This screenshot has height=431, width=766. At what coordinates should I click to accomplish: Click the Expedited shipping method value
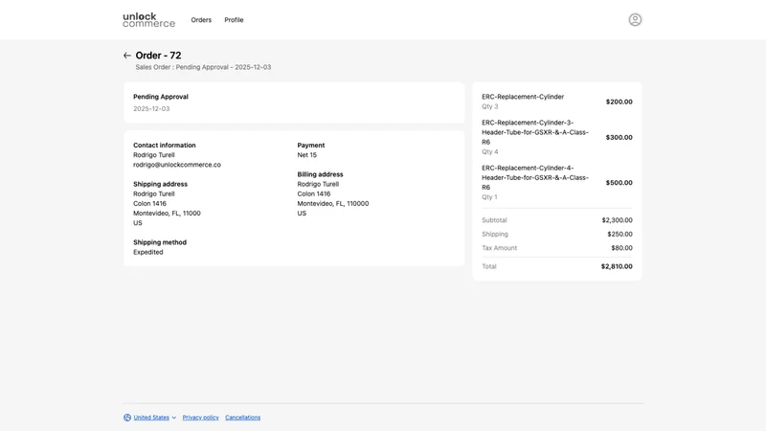[x=148, y=252]
